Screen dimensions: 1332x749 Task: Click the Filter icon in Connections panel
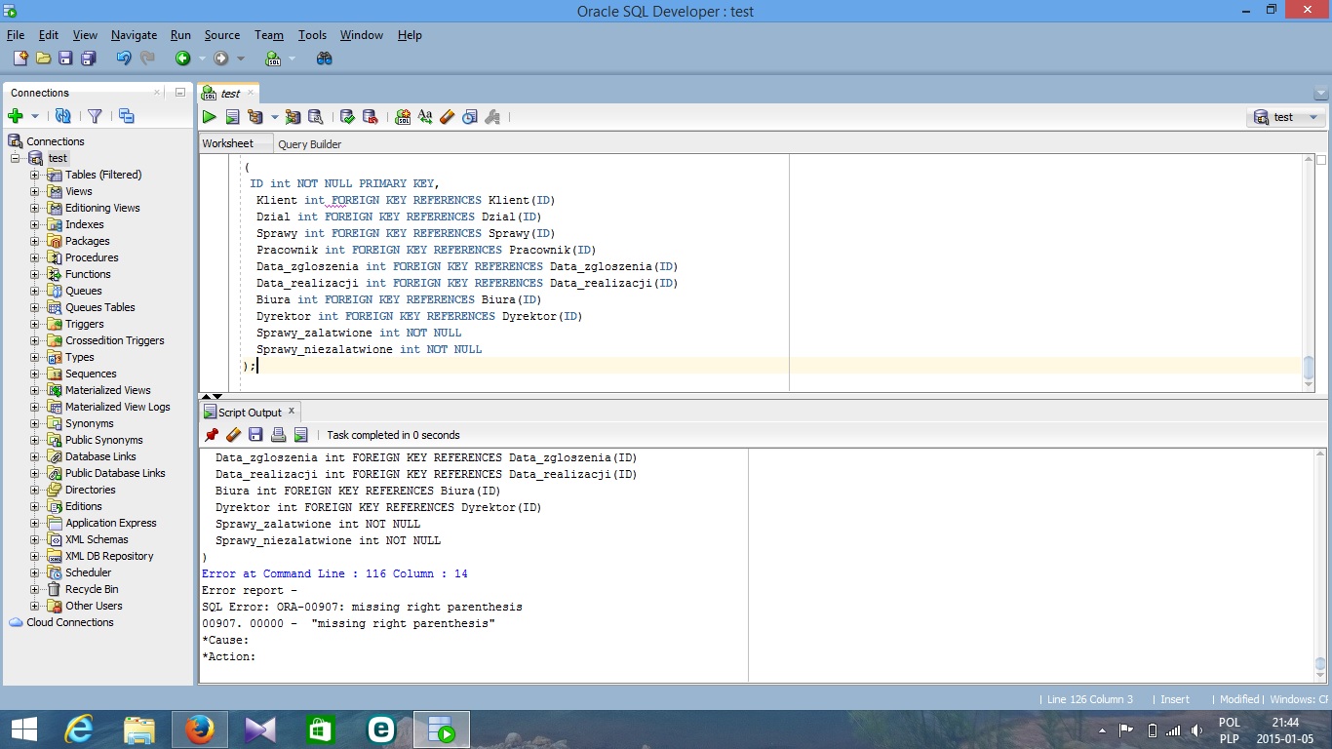tap(95, 116)
